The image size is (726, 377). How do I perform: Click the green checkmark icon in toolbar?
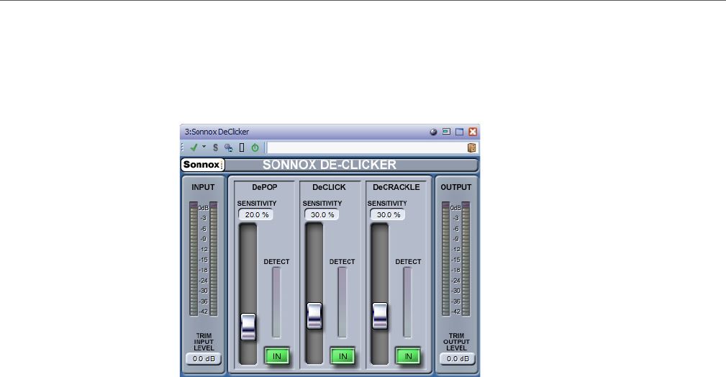coord(194,147)
